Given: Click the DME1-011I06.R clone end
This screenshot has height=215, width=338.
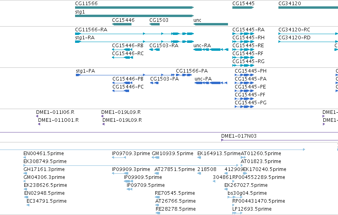Looking at the screenshot, I should tap(37, 116).
